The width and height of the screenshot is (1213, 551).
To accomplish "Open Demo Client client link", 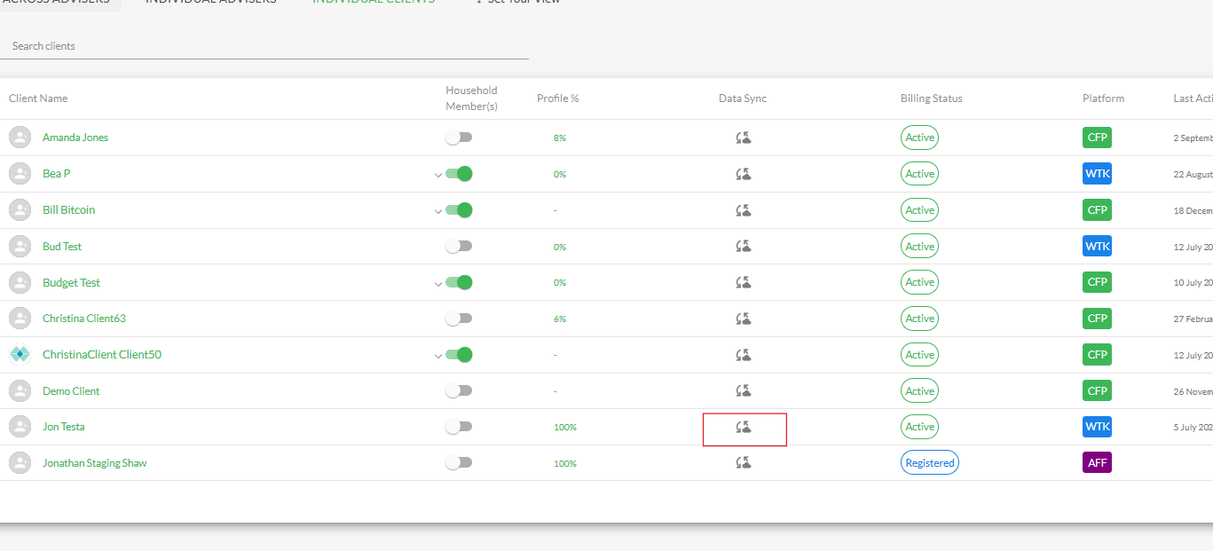I will tap(71, 391).
